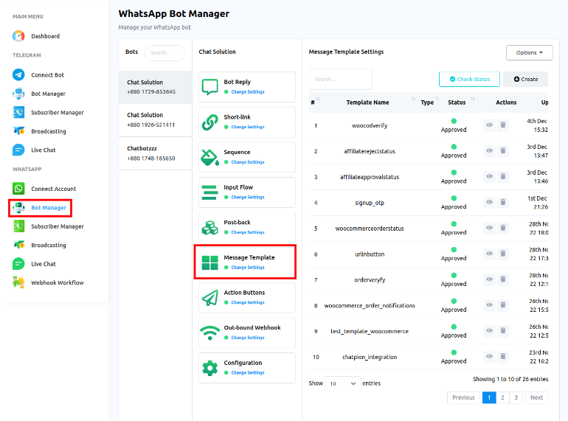Click the Sequence paint bucket icon
Viewport: 568px width, 421px height.
pos(210,157)
